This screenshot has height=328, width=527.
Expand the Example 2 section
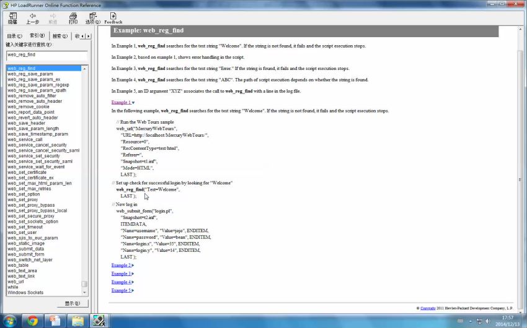coord(122,265)
